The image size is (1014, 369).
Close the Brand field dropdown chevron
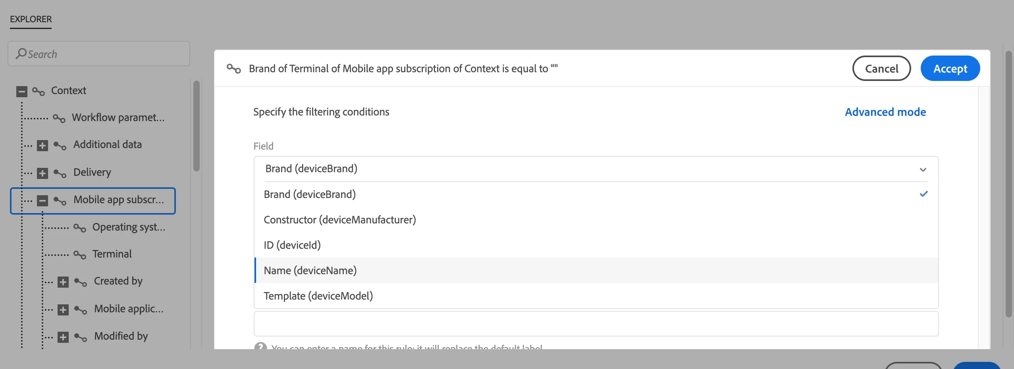pyautogui.click(x=923, y=169)
